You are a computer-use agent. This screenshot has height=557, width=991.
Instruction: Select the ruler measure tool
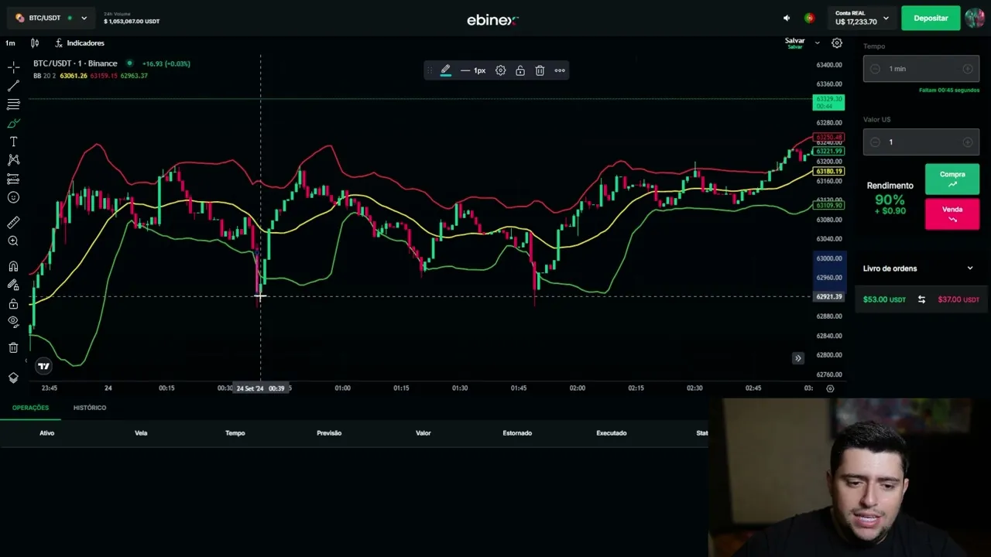point(13,222)
